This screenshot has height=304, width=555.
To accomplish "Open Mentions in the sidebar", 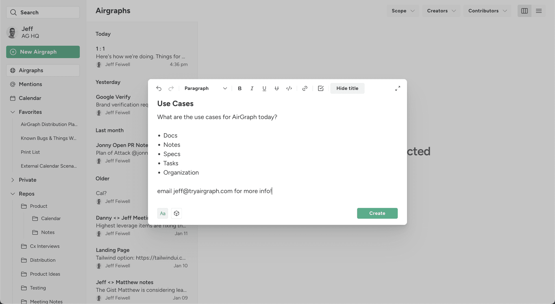I will (x=30, y=84).
